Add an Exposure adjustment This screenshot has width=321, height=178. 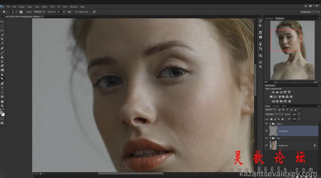point(285,92)
